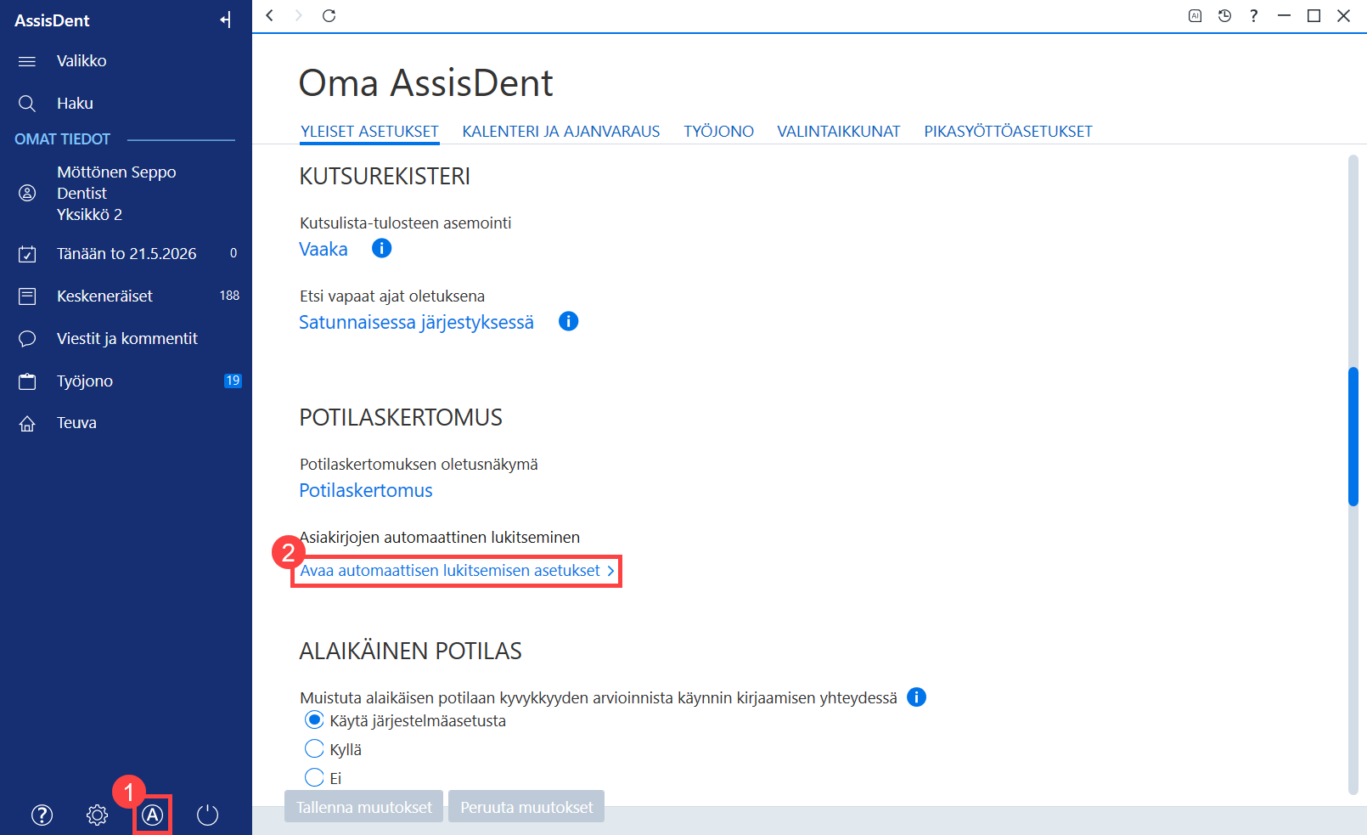Open the settings gear icon
The image size is (1367, 835).
97,815
